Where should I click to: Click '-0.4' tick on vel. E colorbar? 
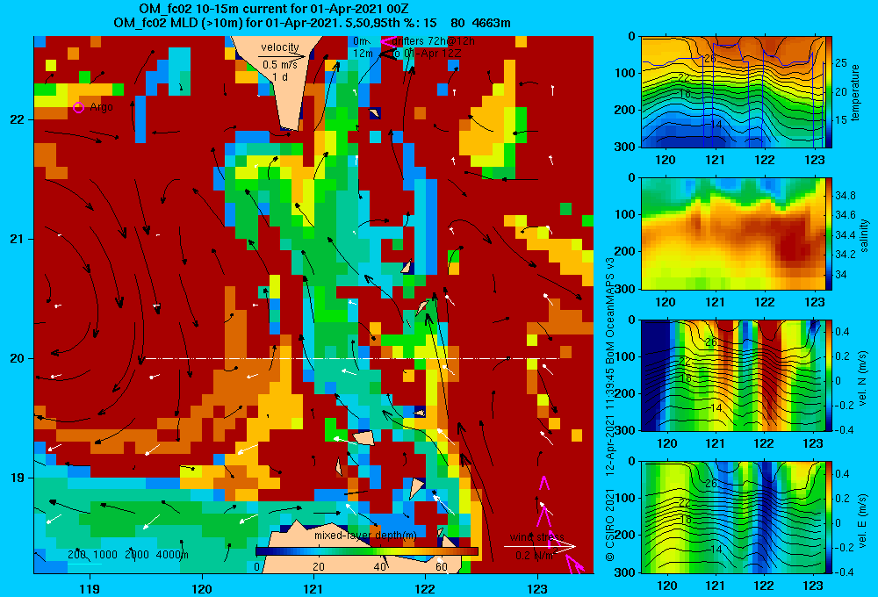844,572
